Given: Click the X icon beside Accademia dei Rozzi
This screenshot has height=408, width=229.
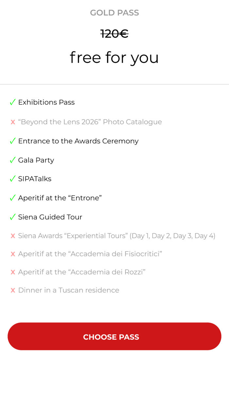Looking at the screenshot, I should pyautogui.click(x=13, y=272).
